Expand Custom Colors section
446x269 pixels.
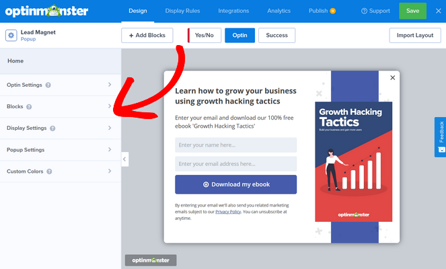(x=61, y=171)
